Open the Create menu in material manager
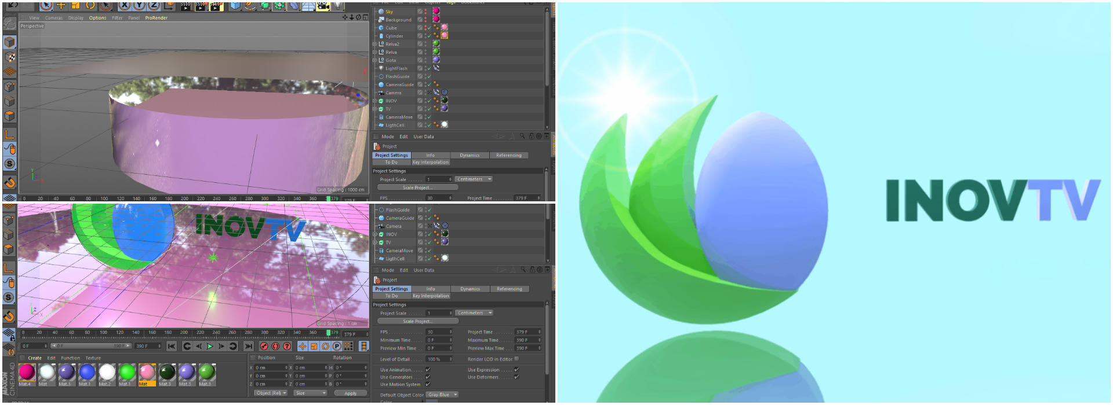This screenshot has width=1113, height=405. 35,358
